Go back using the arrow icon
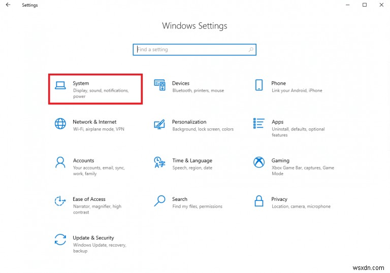The image size is (390, 273). click(x=8, y=5)
